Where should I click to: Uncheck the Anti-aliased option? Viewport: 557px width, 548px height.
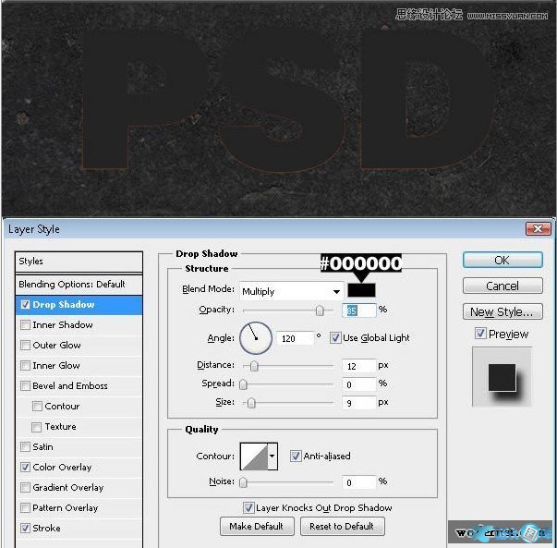(x=296, y=456)
